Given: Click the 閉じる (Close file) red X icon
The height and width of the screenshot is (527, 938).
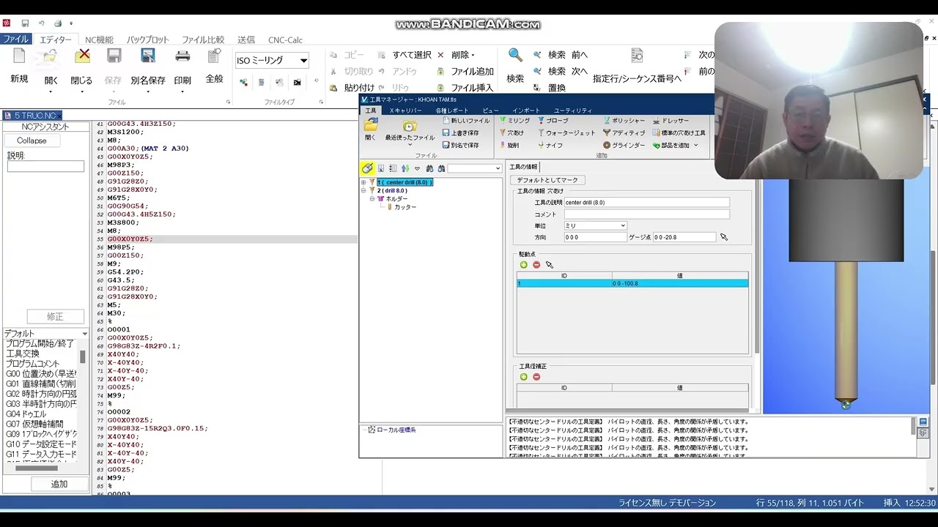Looking at the screenshot, I should coord(82,56).
